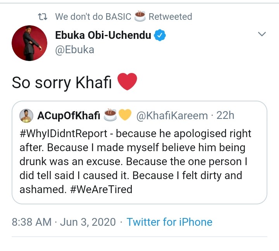Click the Twitter for iPhone source link
Viewport: 279px width, 251px height.
click(169, 222)
